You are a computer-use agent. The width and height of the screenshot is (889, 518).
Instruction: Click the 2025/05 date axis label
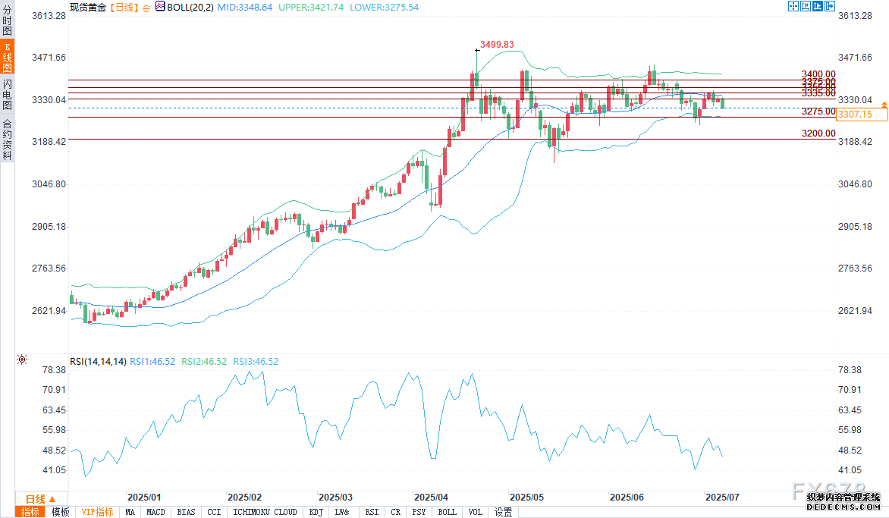coord(526,498)
